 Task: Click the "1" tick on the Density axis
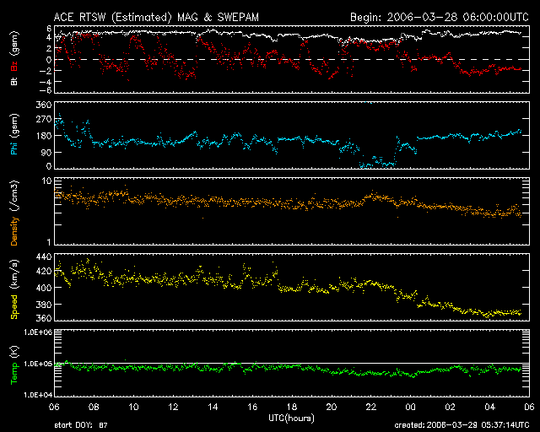[x=49, y=242]
